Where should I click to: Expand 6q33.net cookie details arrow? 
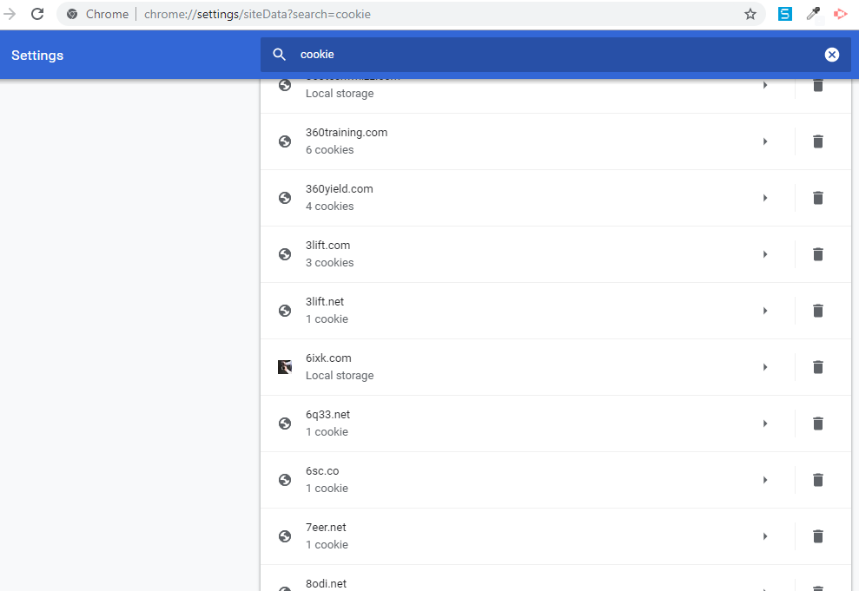tap(765, 424)
